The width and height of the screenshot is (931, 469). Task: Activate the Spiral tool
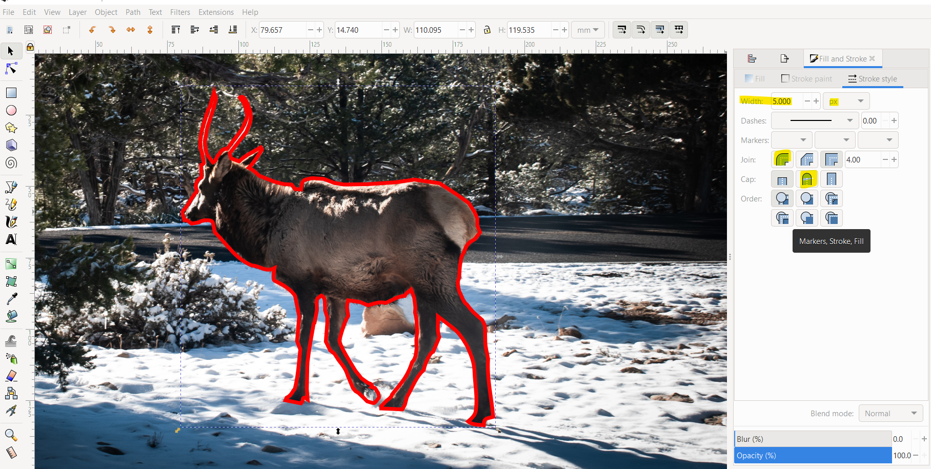click(11, 163)
